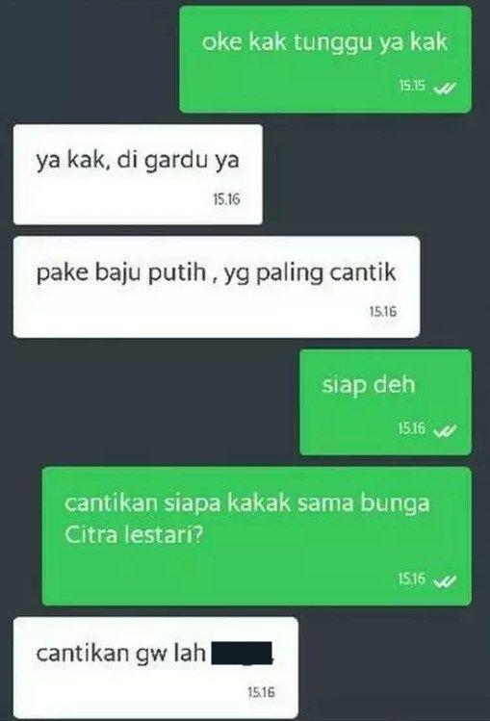This screenshot has height=721, width=490.
Task: Tap double-check icon on 'Citra lestari?' message
Action: [446, 581]
